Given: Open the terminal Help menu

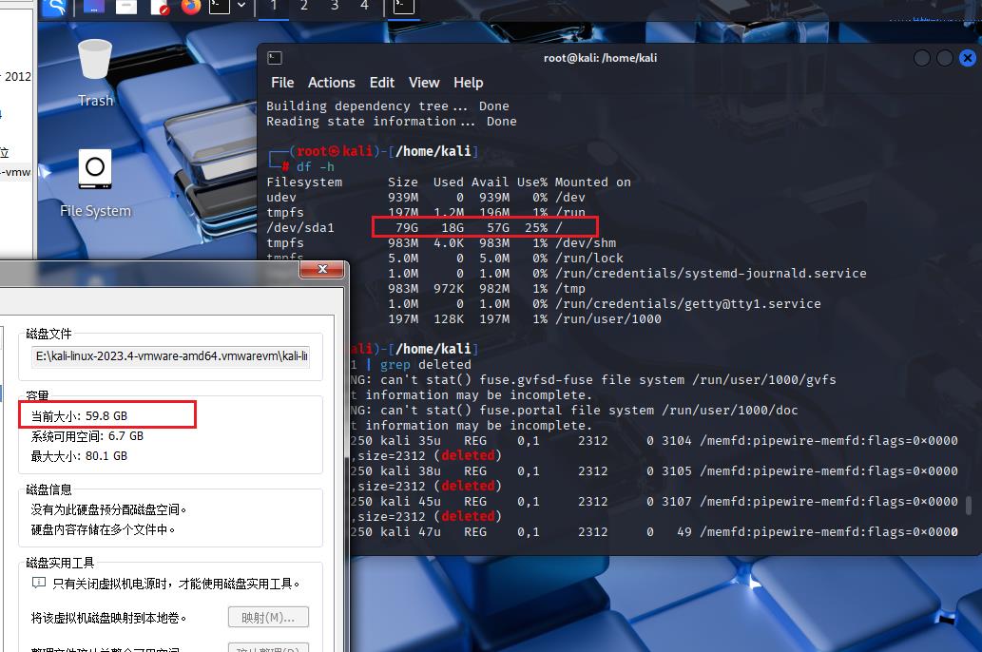Looking at the screenshot, I should (468, 83).
